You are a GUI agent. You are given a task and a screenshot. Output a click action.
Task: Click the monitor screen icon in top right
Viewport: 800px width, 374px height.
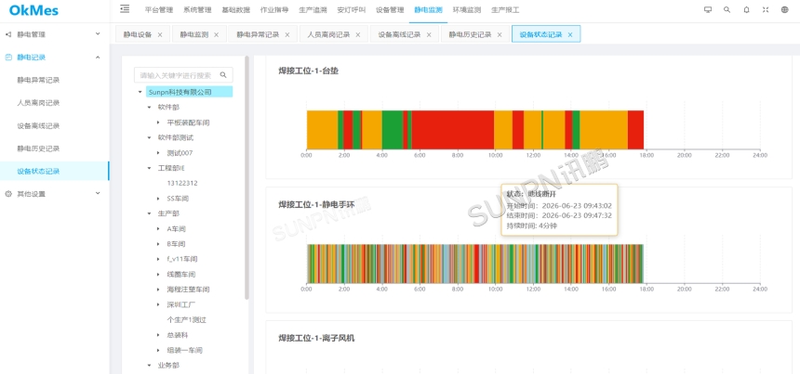coord(708,9)
